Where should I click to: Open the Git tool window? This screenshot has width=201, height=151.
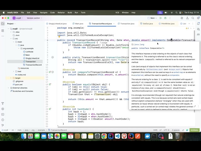(3, 125)
